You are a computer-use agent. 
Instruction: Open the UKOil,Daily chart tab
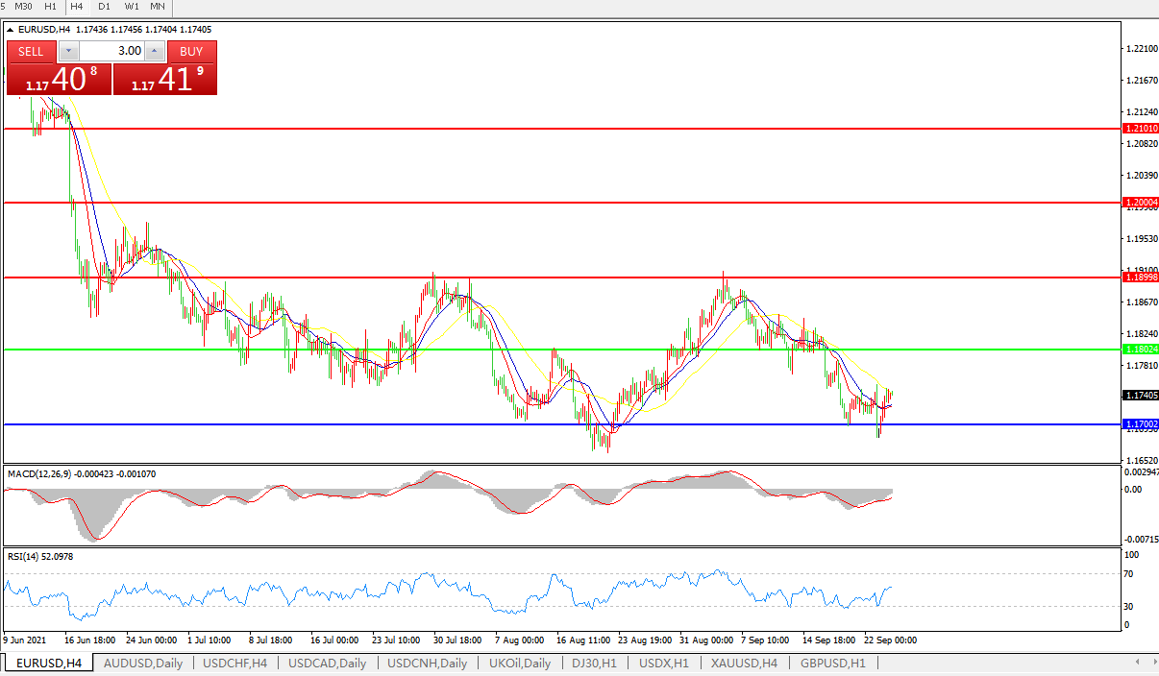[x=520, y=664]
